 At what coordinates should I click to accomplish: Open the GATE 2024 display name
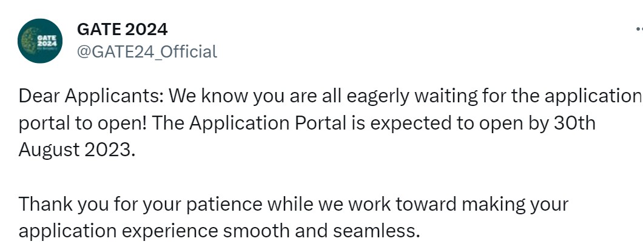coord(122,28)
